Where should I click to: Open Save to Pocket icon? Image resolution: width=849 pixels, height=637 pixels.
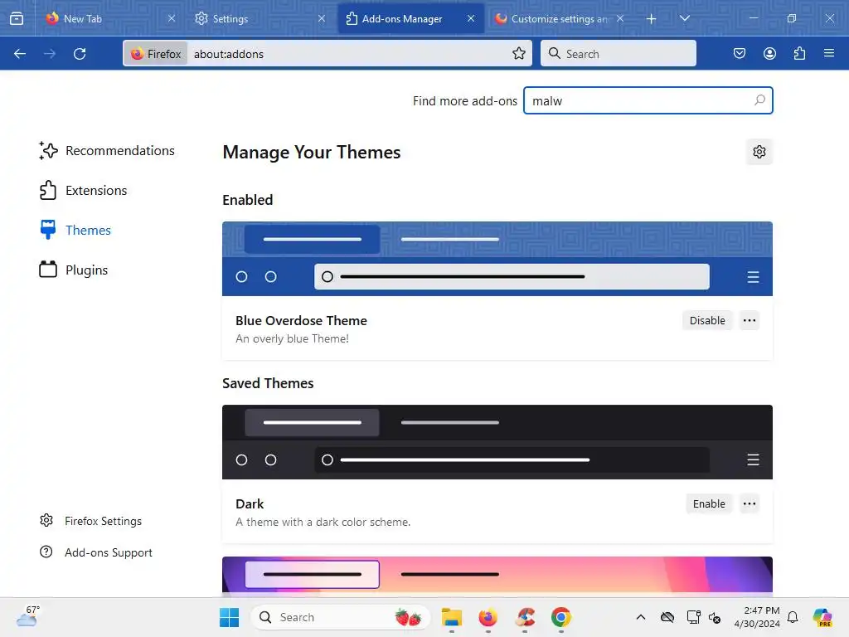[x=739, y=53]
